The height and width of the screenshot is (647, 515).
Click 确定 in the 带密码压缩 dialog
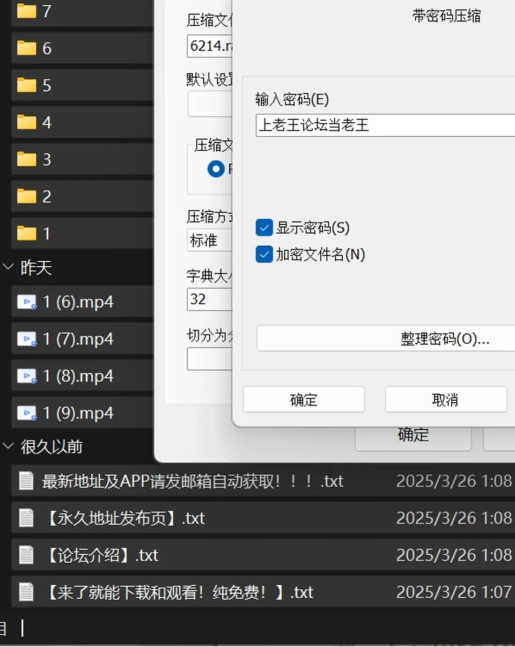pos(304,400)
